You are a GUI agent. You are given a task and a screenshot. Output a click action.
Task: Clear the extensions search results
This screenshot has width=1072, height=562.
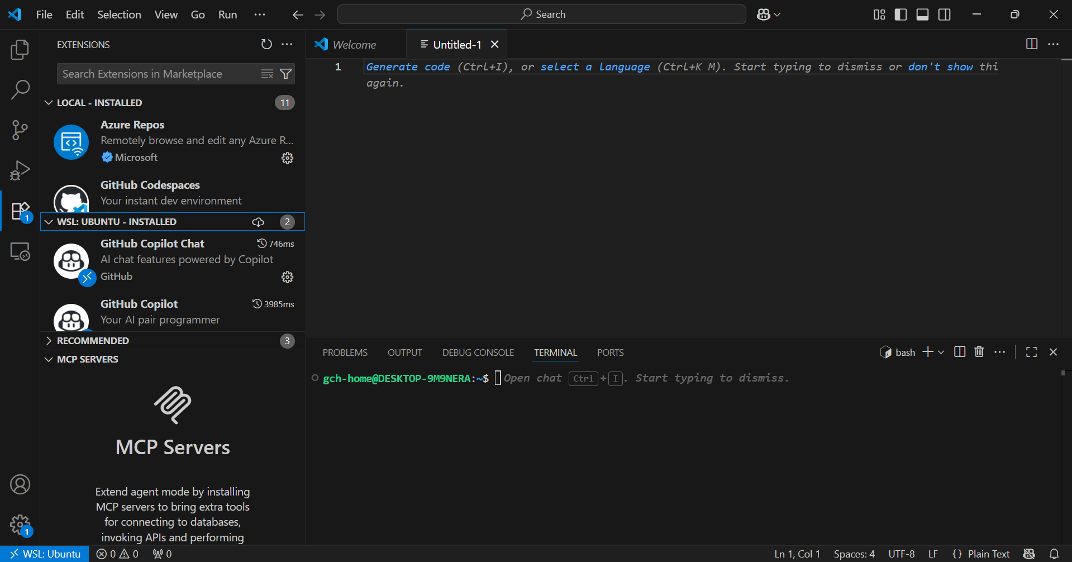267,74
